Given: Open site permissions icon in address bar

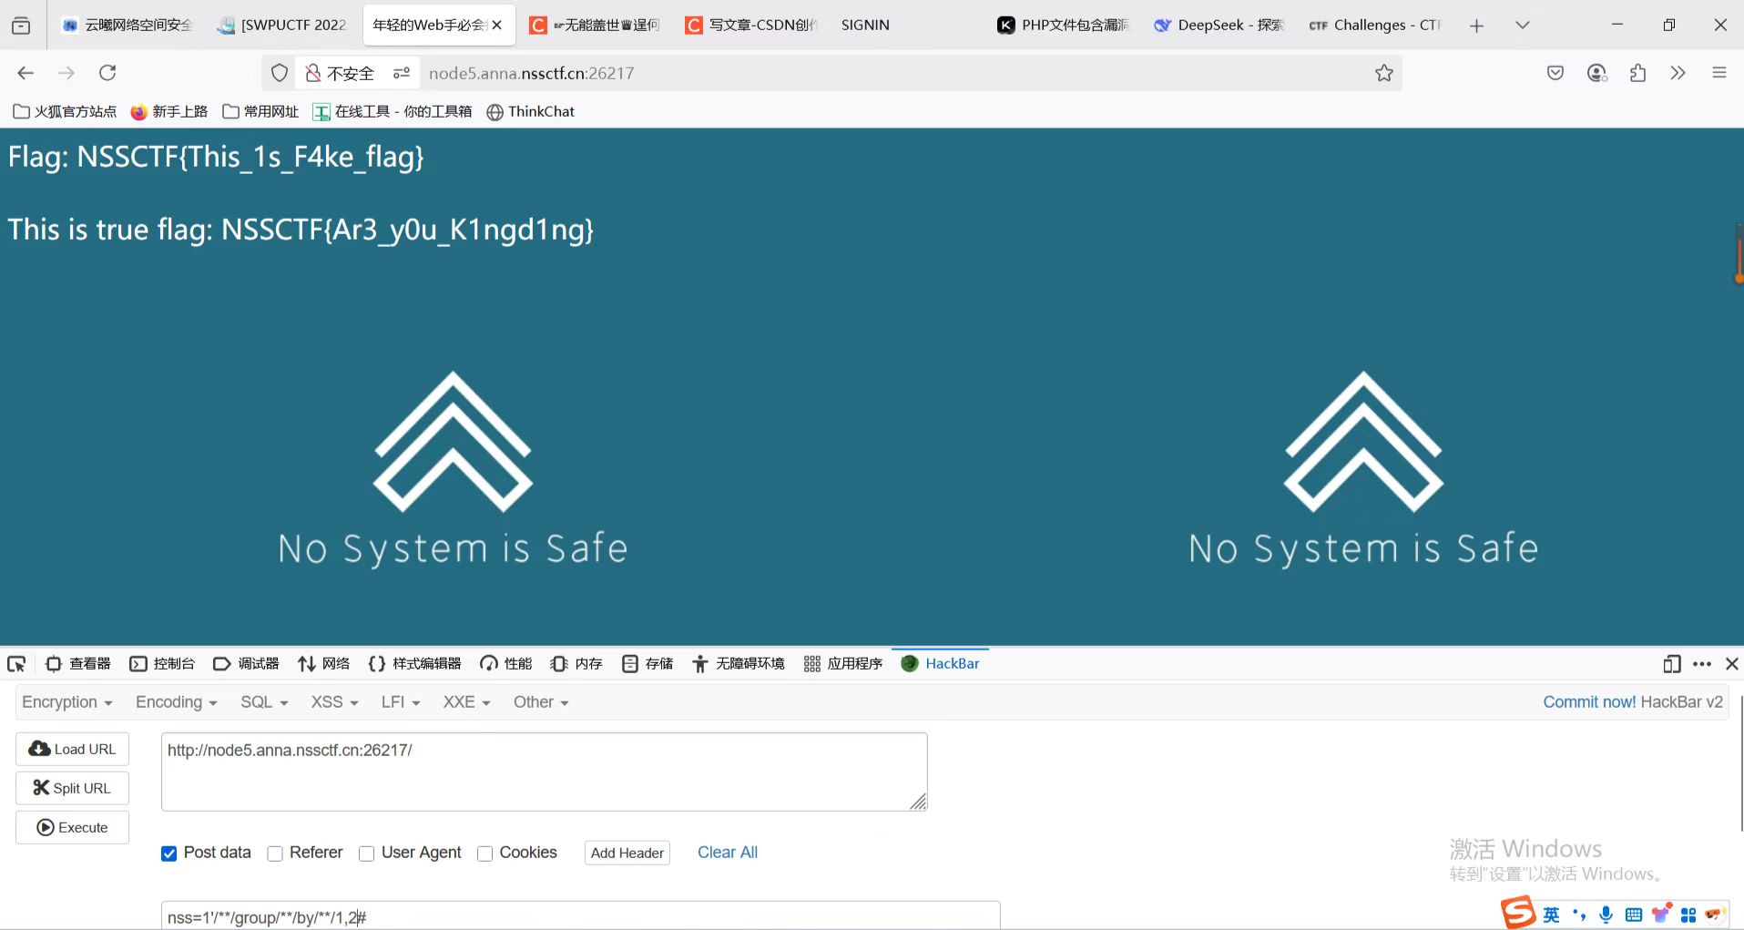Looking at the screenshot, I should 402,73.
